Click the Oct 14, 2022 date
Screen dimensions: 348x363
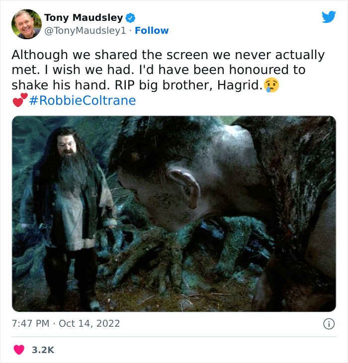tap(89, 323)
